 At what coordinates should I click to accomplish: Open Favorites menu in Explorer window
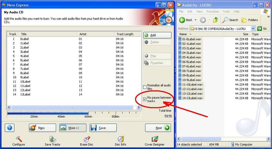coord(212,11)
